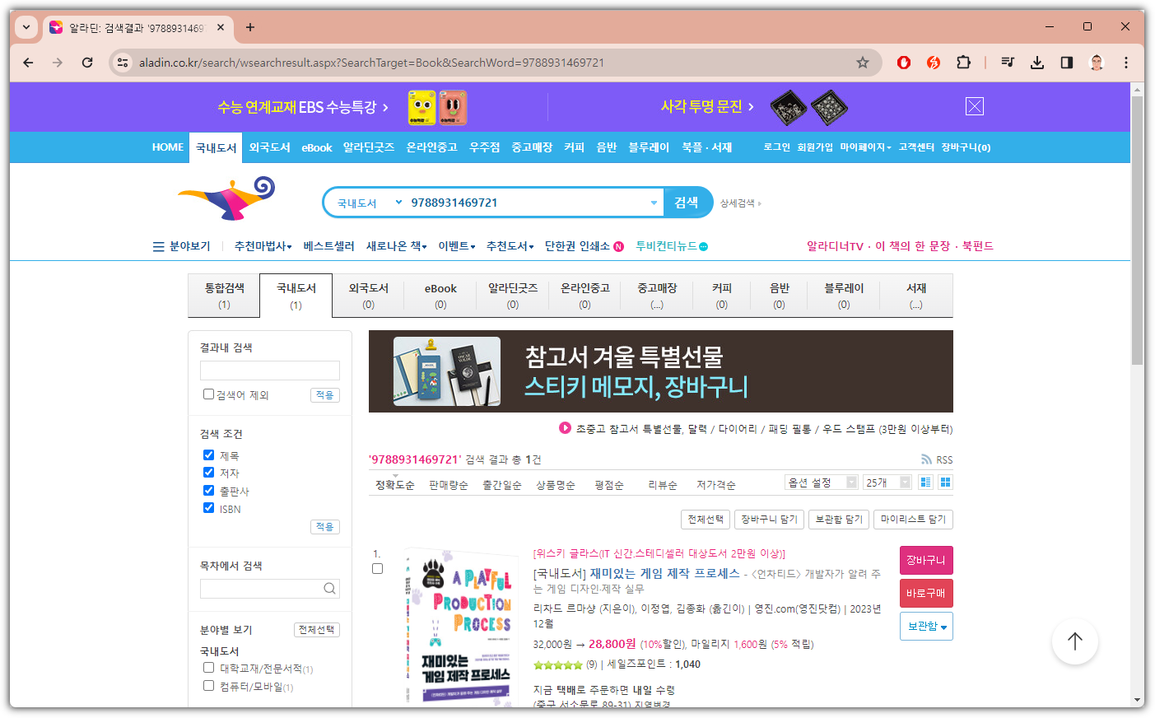Click the orange lightning extension icon
1155x718 pixels.
point(934,63)
